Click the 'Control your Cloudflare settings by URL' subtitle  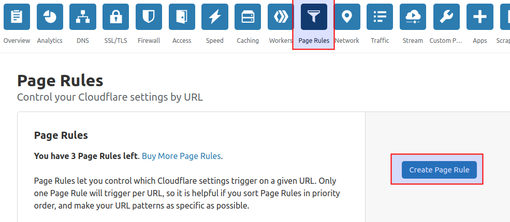tap(110, 97)
